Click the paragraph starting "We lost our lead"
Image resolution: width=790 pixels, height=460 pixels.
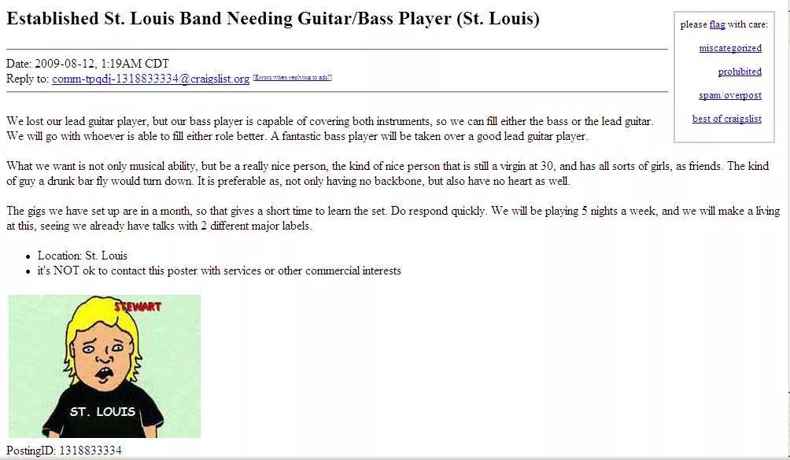pyautogui.click(x=330, y=129)
